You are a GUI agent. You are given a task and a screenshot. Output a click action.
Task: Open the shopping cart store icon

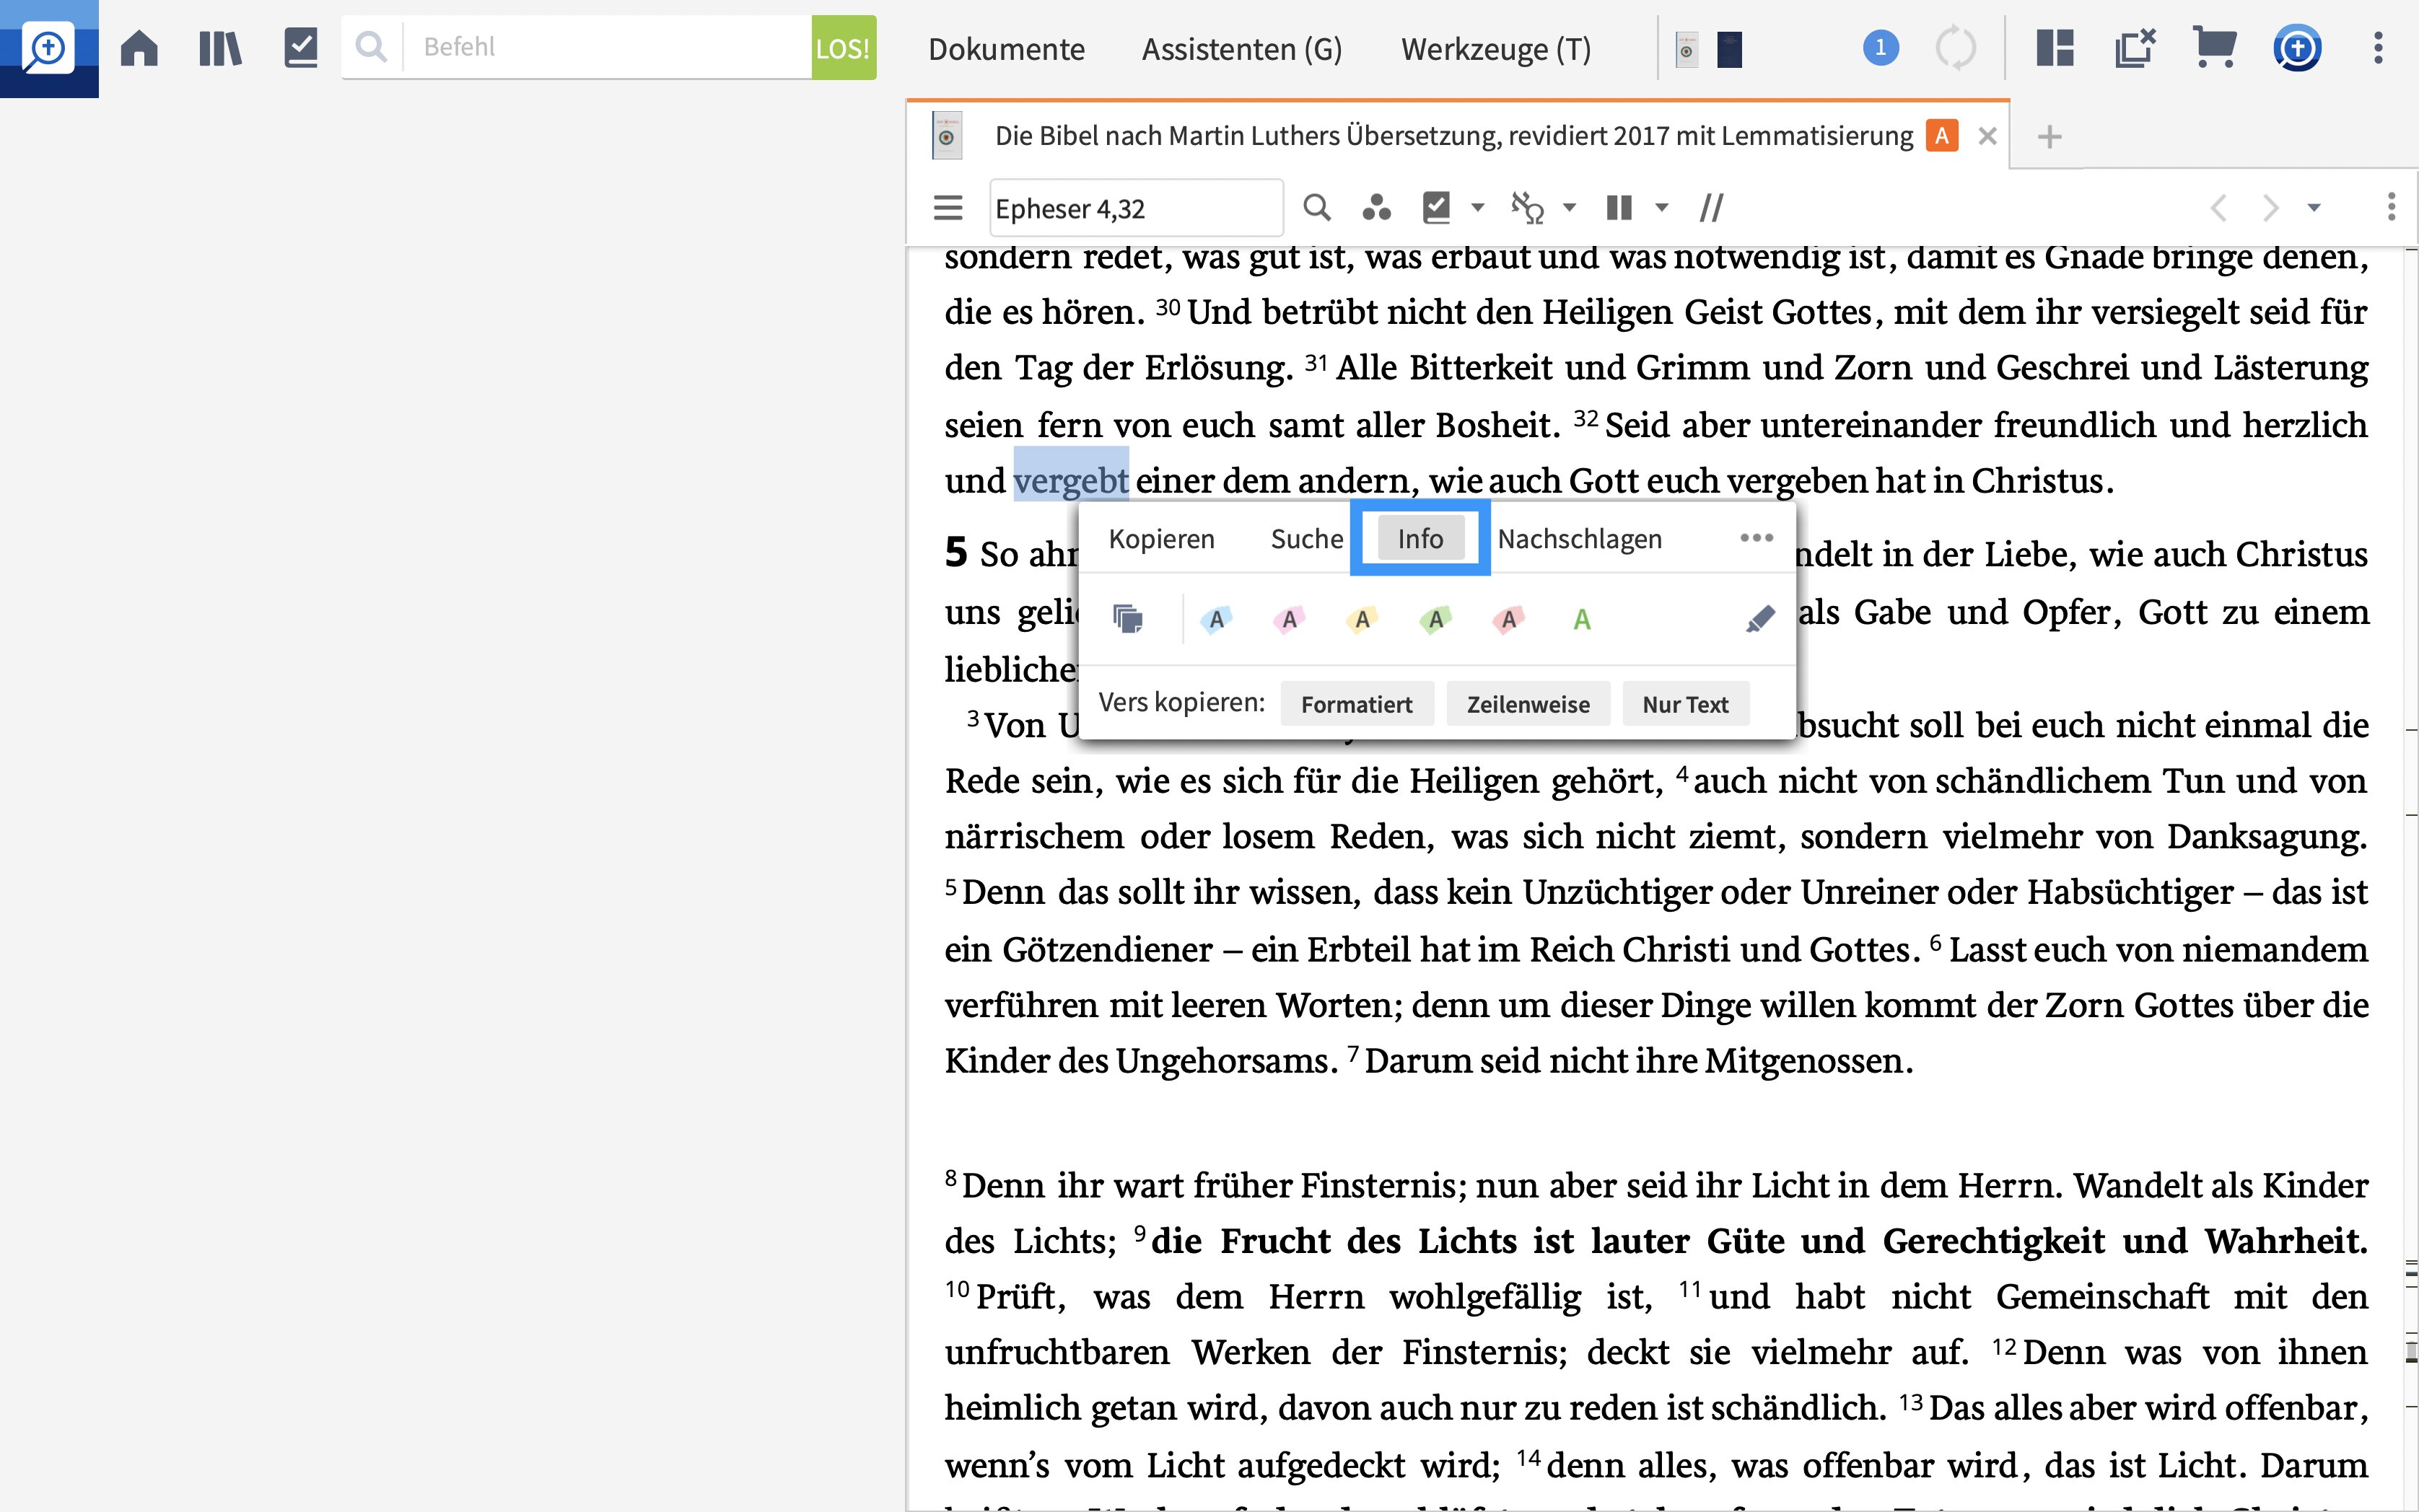coord(2214,48)
